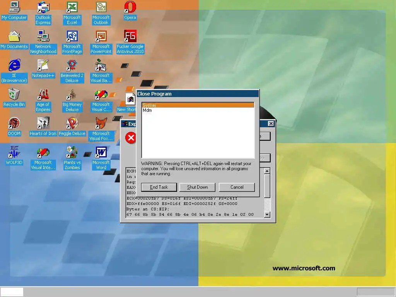
Task: Click the Shut Down button
Action: pyautogui.click(x=197, y=187)
